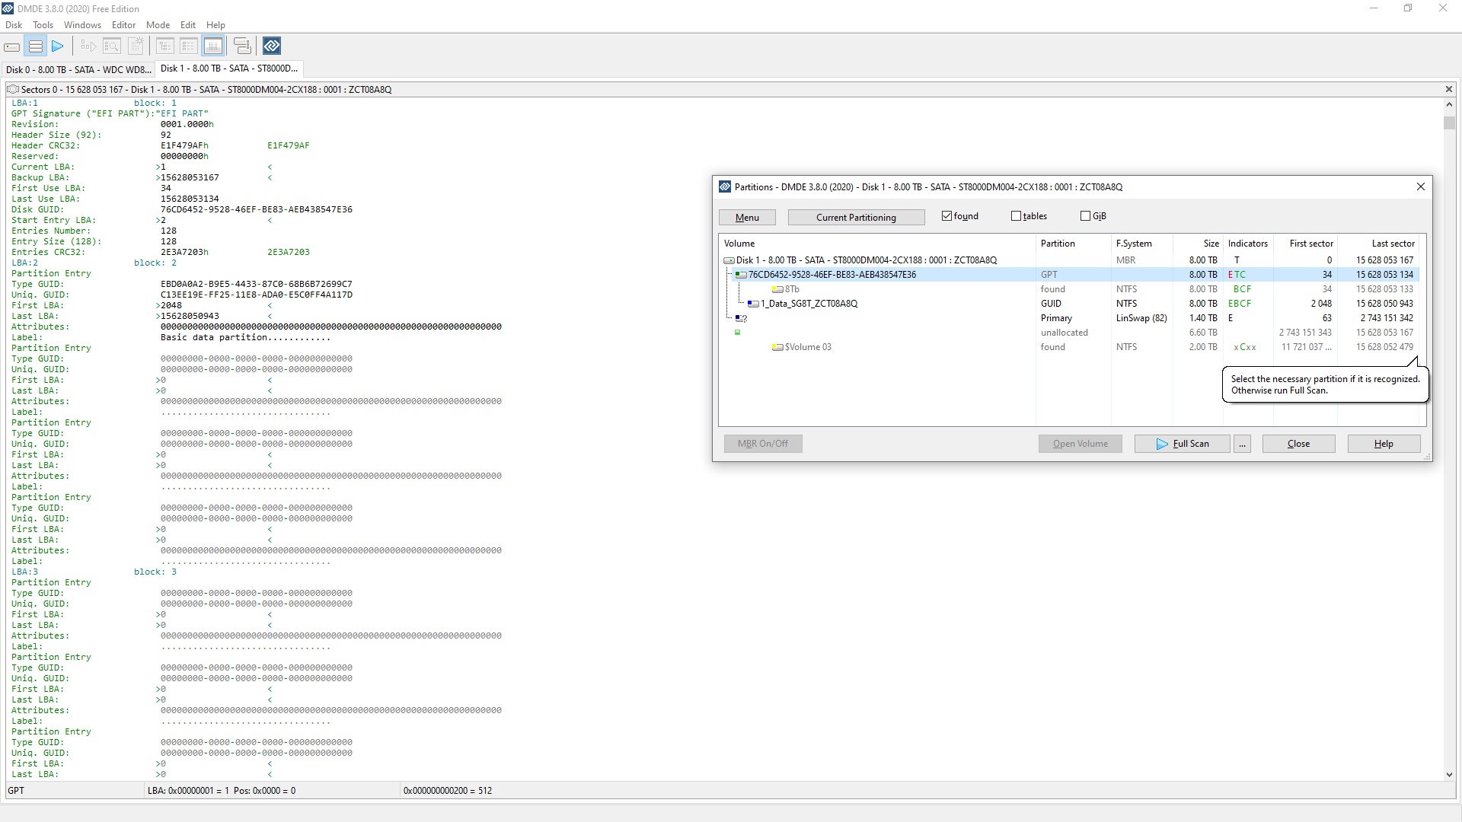Start Full Scan from the dialog
1462x822 pixels.
(1182, 444)
